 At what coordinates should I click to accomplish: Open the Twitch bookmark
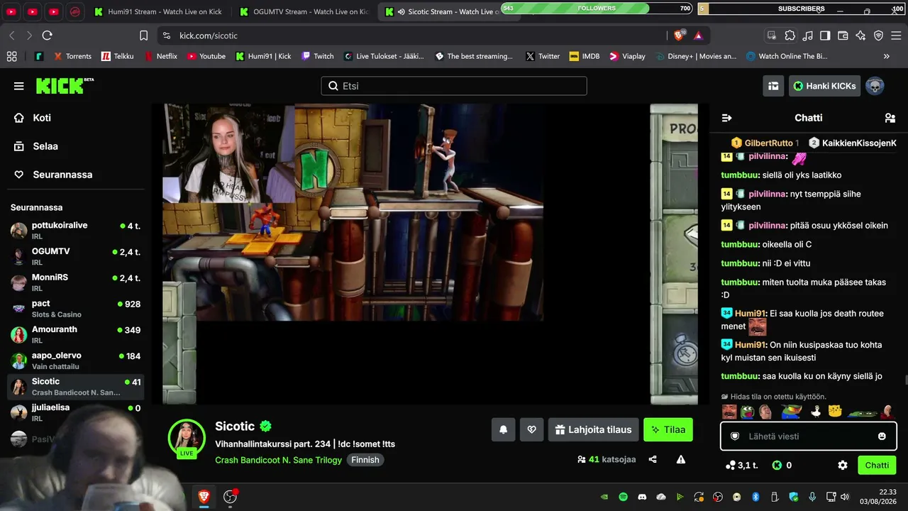318,56
